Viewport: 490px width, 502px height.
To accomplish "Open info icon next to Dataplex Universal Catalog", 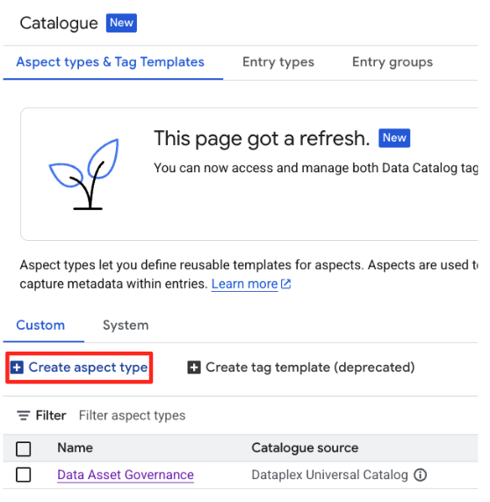I will point(420,475).
